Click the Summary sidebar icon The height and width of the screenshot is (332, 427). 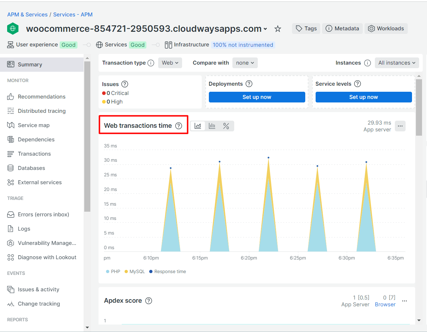10,64
